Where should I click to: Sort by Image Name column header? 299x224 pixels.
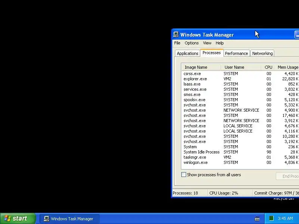point(201,67)
